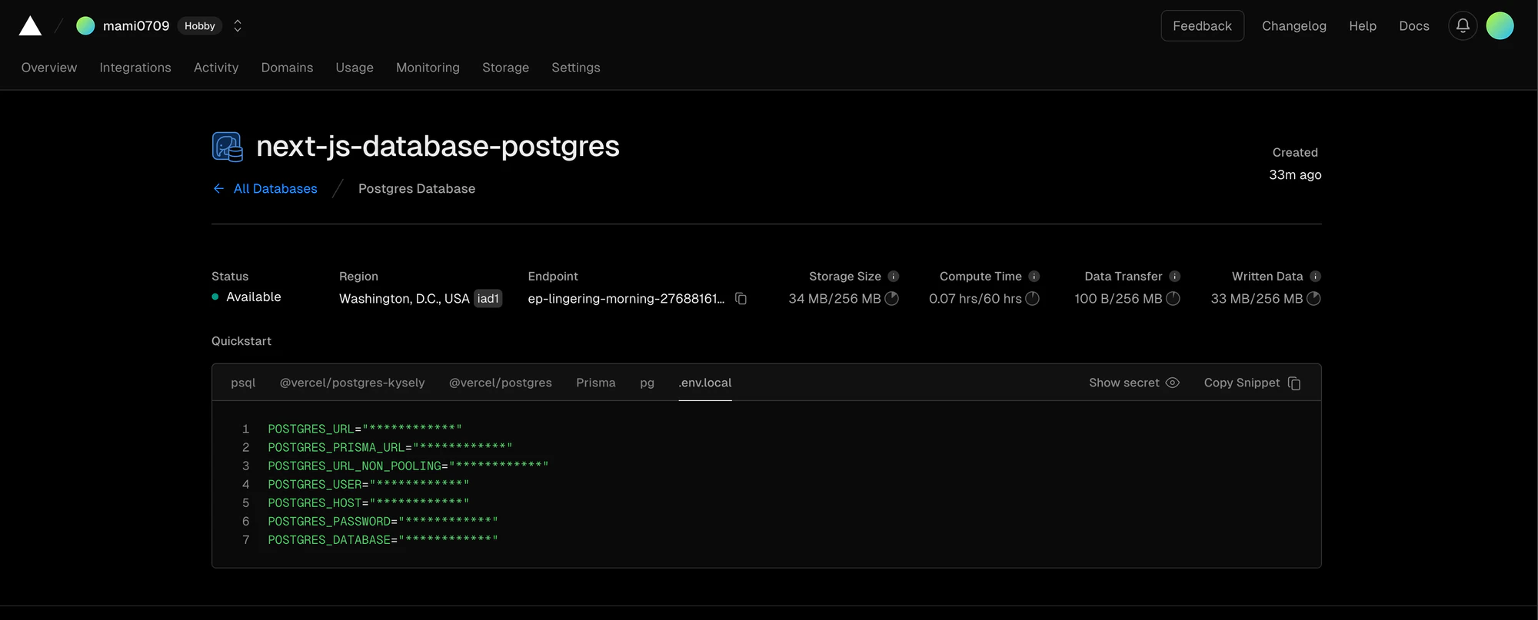The width and height of the screenshot is (1538, 620).
Task: Select the @vercel/postgres-kysely tab
Action: tap(352, 383)
